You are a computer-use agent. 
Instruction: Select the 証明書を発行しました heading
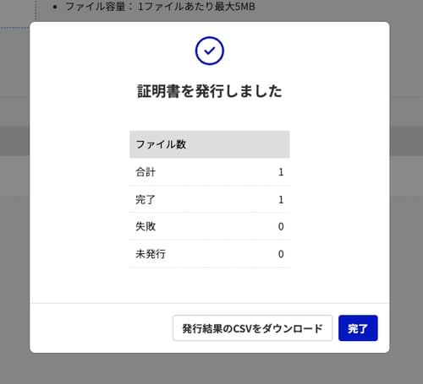click(210, 91)
